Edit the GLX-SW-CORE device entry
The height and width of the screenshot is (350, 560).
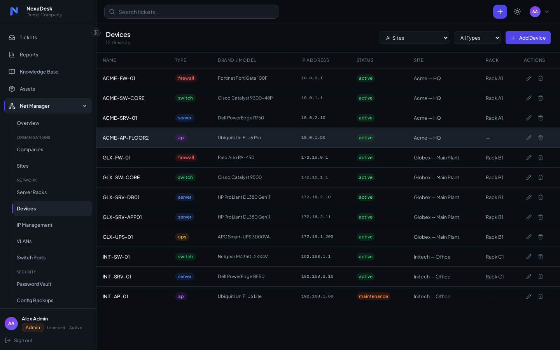pyautogui.click(x=529, y=177)
